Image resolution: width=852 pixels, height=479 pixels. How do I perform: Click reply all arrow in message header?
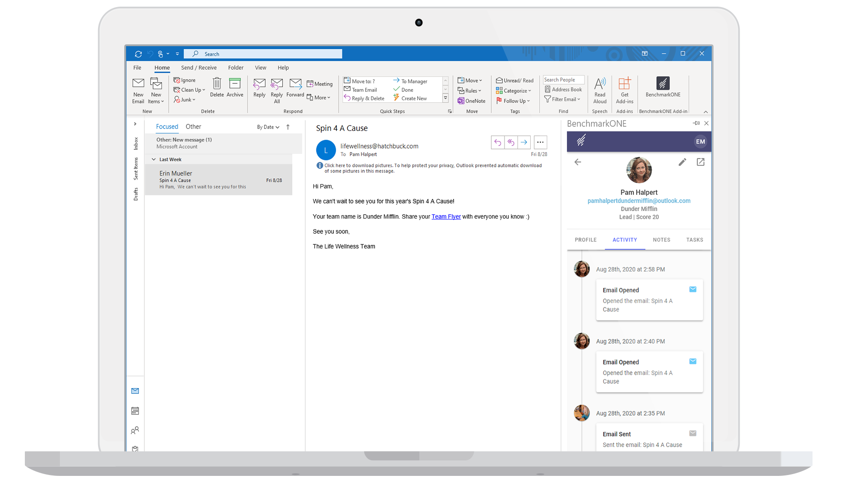click(511, 142)
